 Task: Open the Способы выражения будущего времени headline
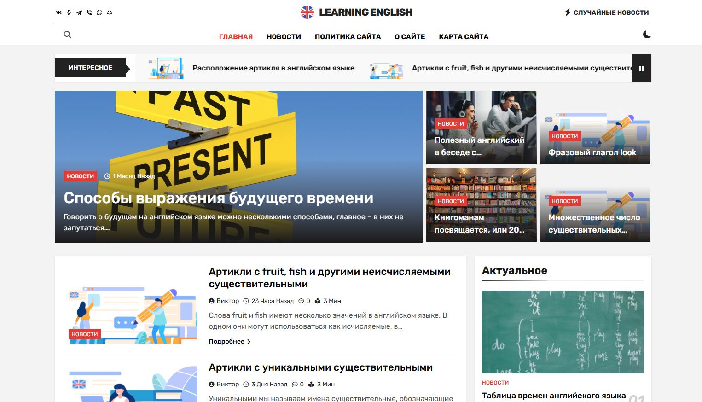pyautogui.click(x=219, y=198)
